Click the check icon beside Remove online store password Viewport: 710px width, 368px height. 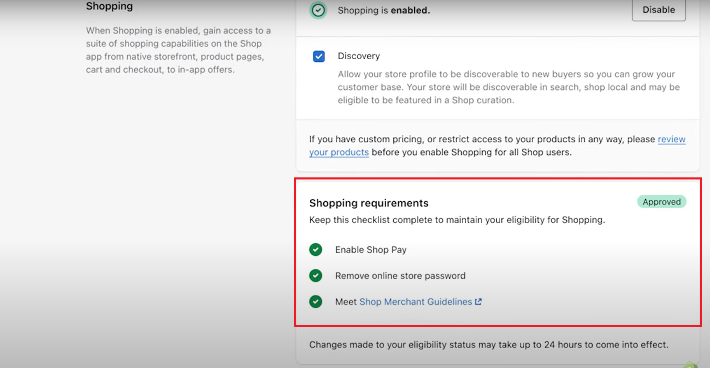[316, 275]
